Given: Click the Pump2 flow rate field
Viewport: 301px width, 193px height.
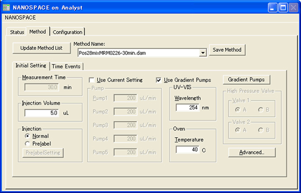Looking at the screenshot, I should [x=125, y=111].
